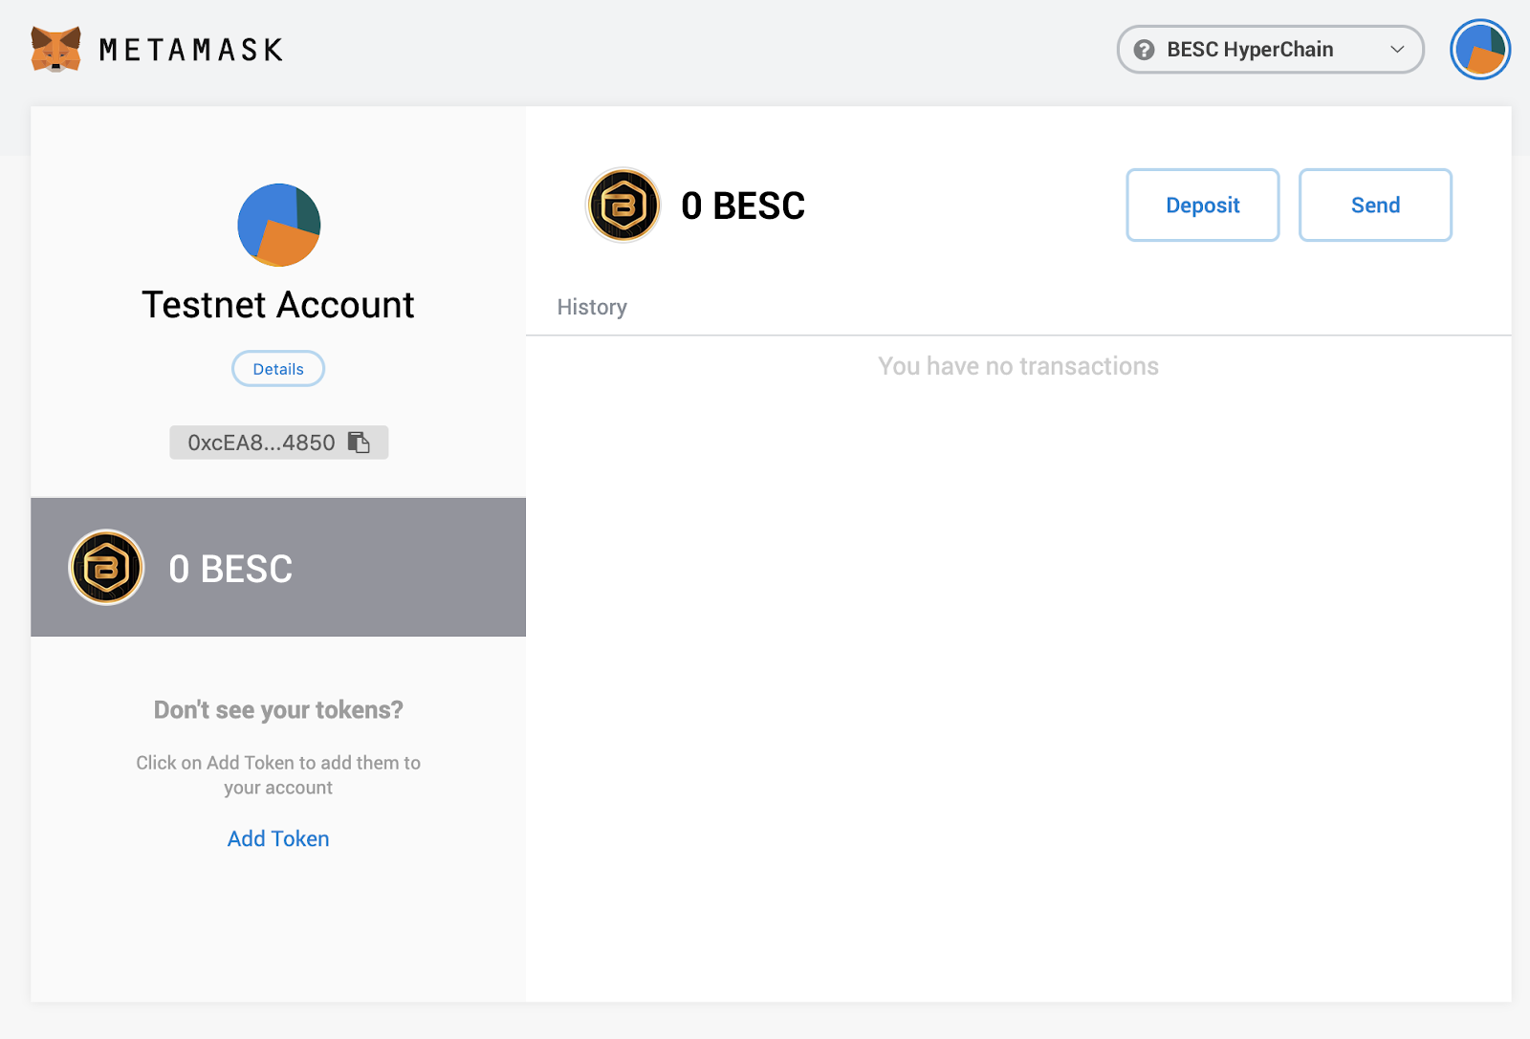The width and height of the screenshot is (1530, 1039).
Task: Open the account menu avatar in header
Action: click(x=1479, y=50)
